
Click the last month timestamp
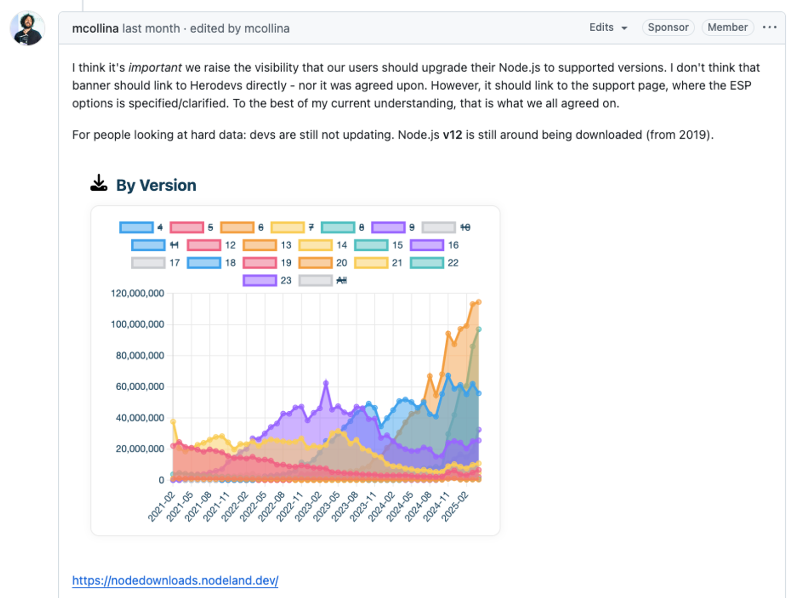tap(151, 28)
